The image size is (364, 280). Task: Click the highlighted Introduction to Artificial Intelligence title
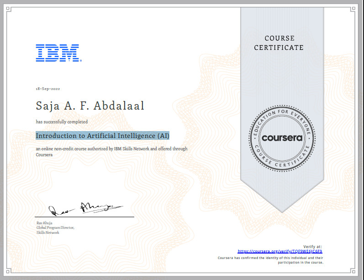point(103,136)
